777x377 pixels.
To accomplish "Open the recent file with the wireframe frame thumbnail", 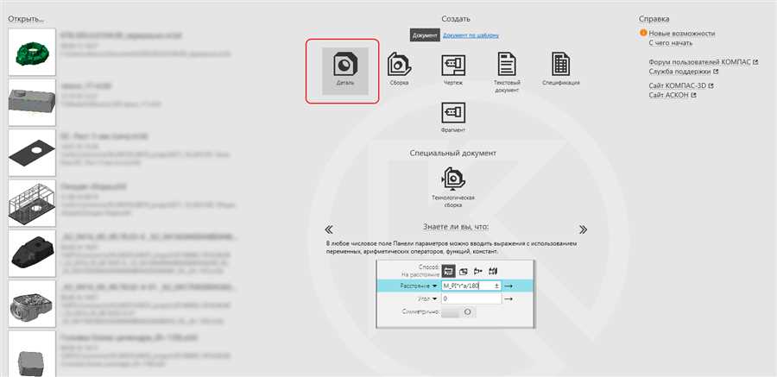I will (32, 203).
